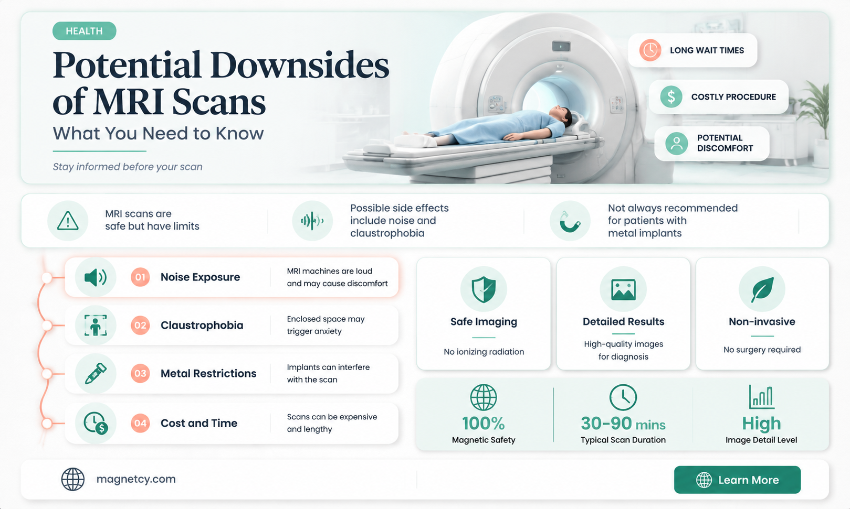Click the warning triangle icon
850x509 pixels.
(x=68, y=221)
